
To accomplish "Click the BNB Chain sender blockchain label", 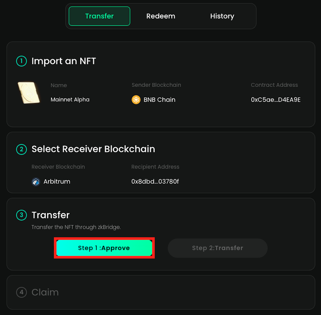I will point(159,100).
